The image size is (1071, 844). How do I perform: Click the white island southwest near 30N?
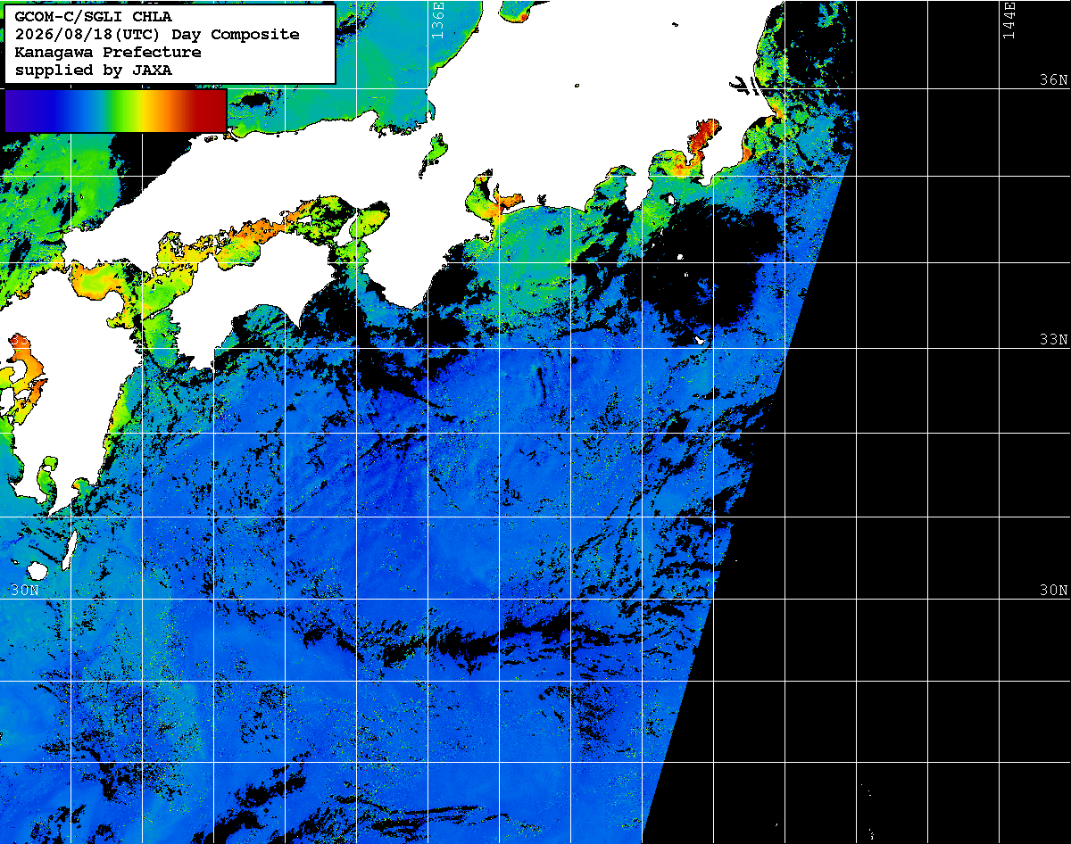(37, 570)
